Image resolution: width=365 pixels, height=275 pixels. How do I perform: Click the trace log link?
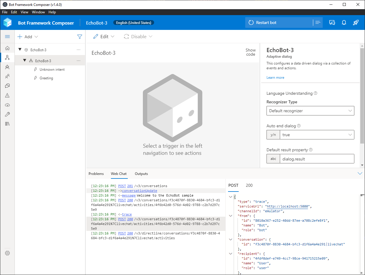pyautogui.click(x=127, y=214)
